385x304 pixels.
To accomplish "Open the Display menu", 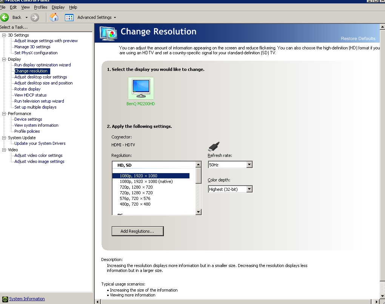I will [58, 8].
